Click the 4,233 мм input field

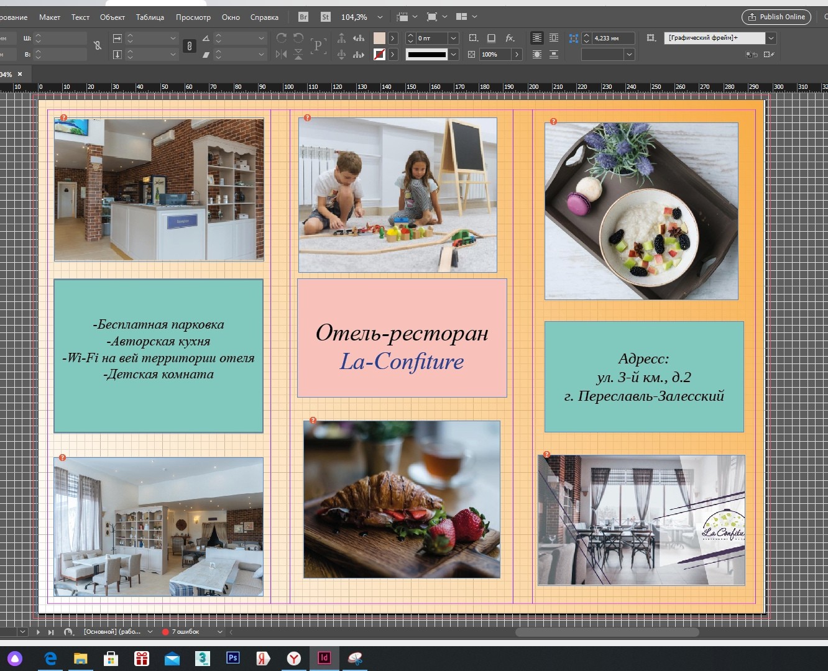pos(612,39)
